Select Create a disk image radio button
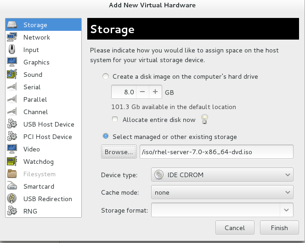Image resolution: width=305 pixels, height=243 pixels. coord(106,76)
